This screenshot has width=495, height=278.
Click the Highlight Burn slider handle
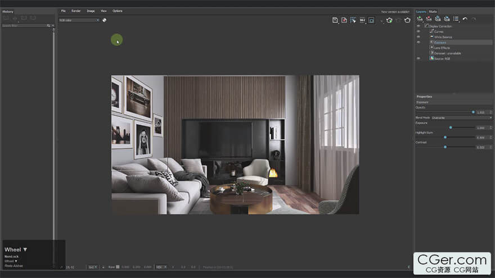point(445,137)
